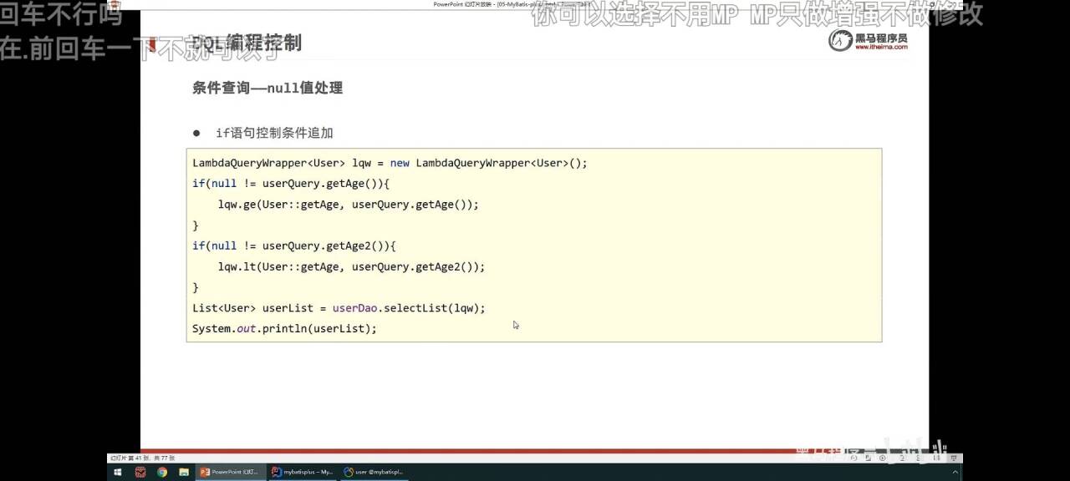
Task: Click the PowerPoint window title bar text
Action: pos(512,4)
